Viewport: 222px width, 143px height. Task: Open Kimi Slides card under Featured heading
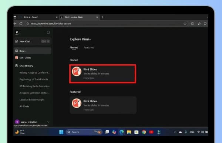103,105
